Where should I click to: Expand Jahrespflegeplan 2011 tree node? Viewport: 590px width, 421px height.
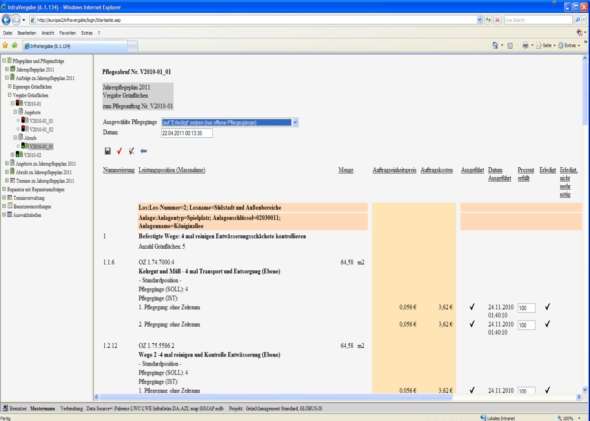coord(7,70)
